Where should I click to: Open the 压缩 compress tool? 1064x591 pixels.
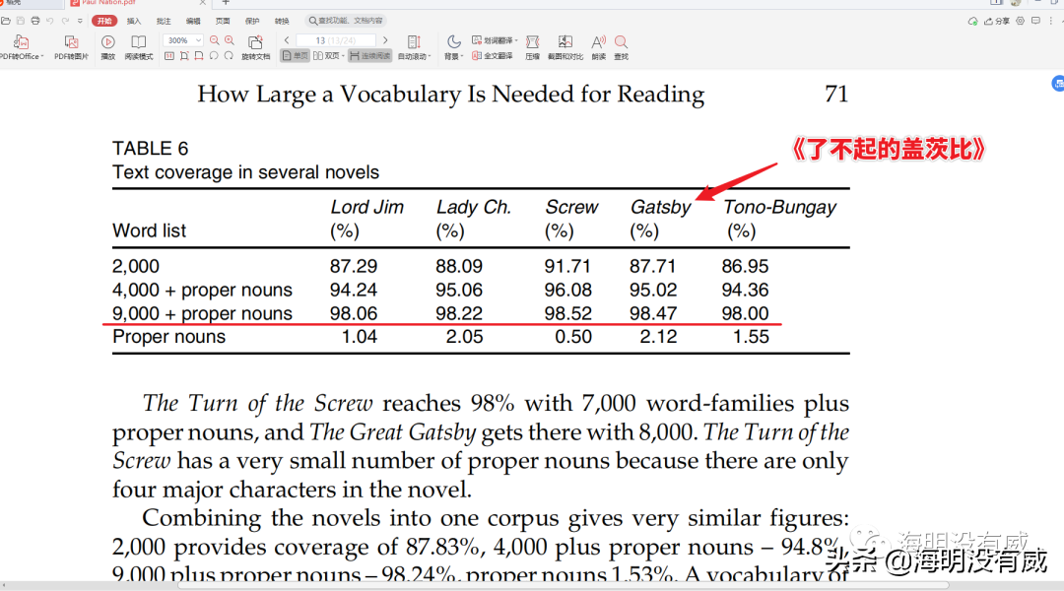tap(533, 47)
